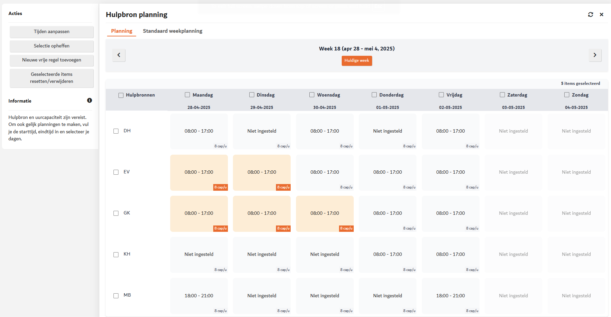This screenshot has width=611, height=317.
Task: Close the Hulpbron planning panel
Action: pos(601,14)
